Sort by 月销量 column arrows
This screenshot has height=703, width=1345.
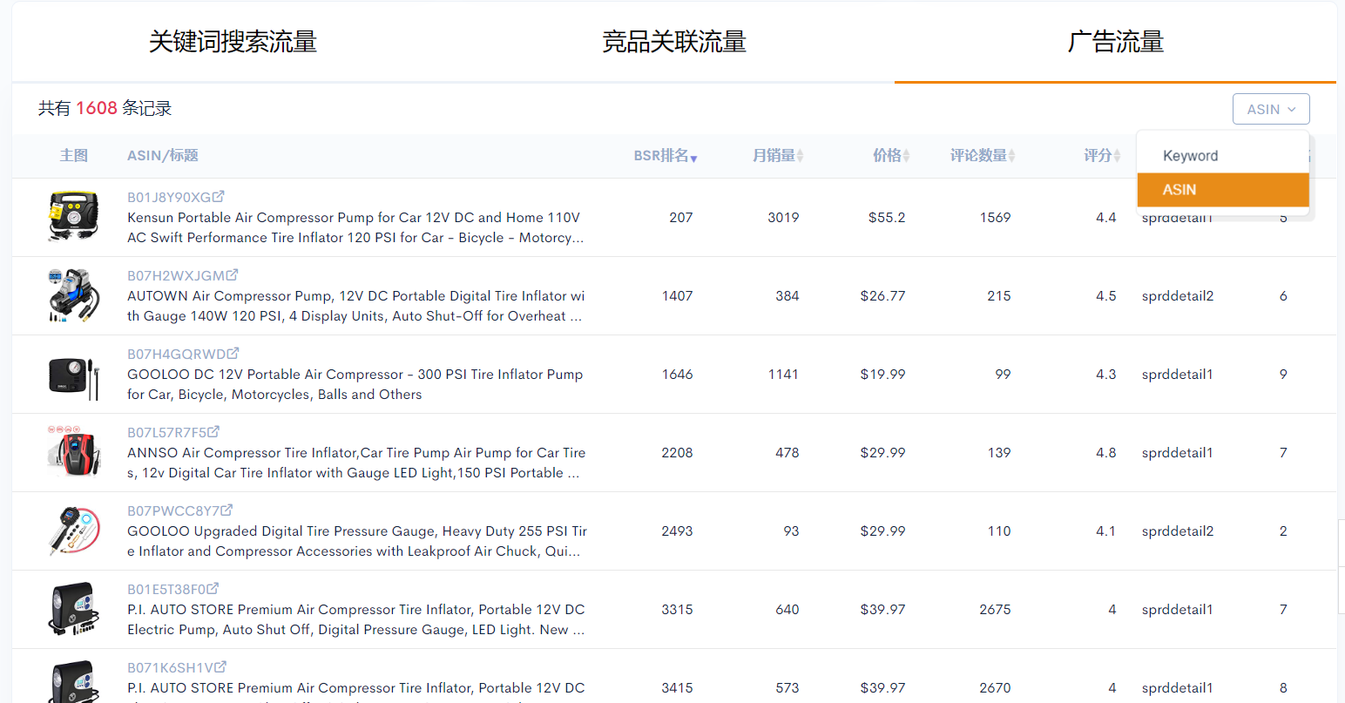click(800, 156)
